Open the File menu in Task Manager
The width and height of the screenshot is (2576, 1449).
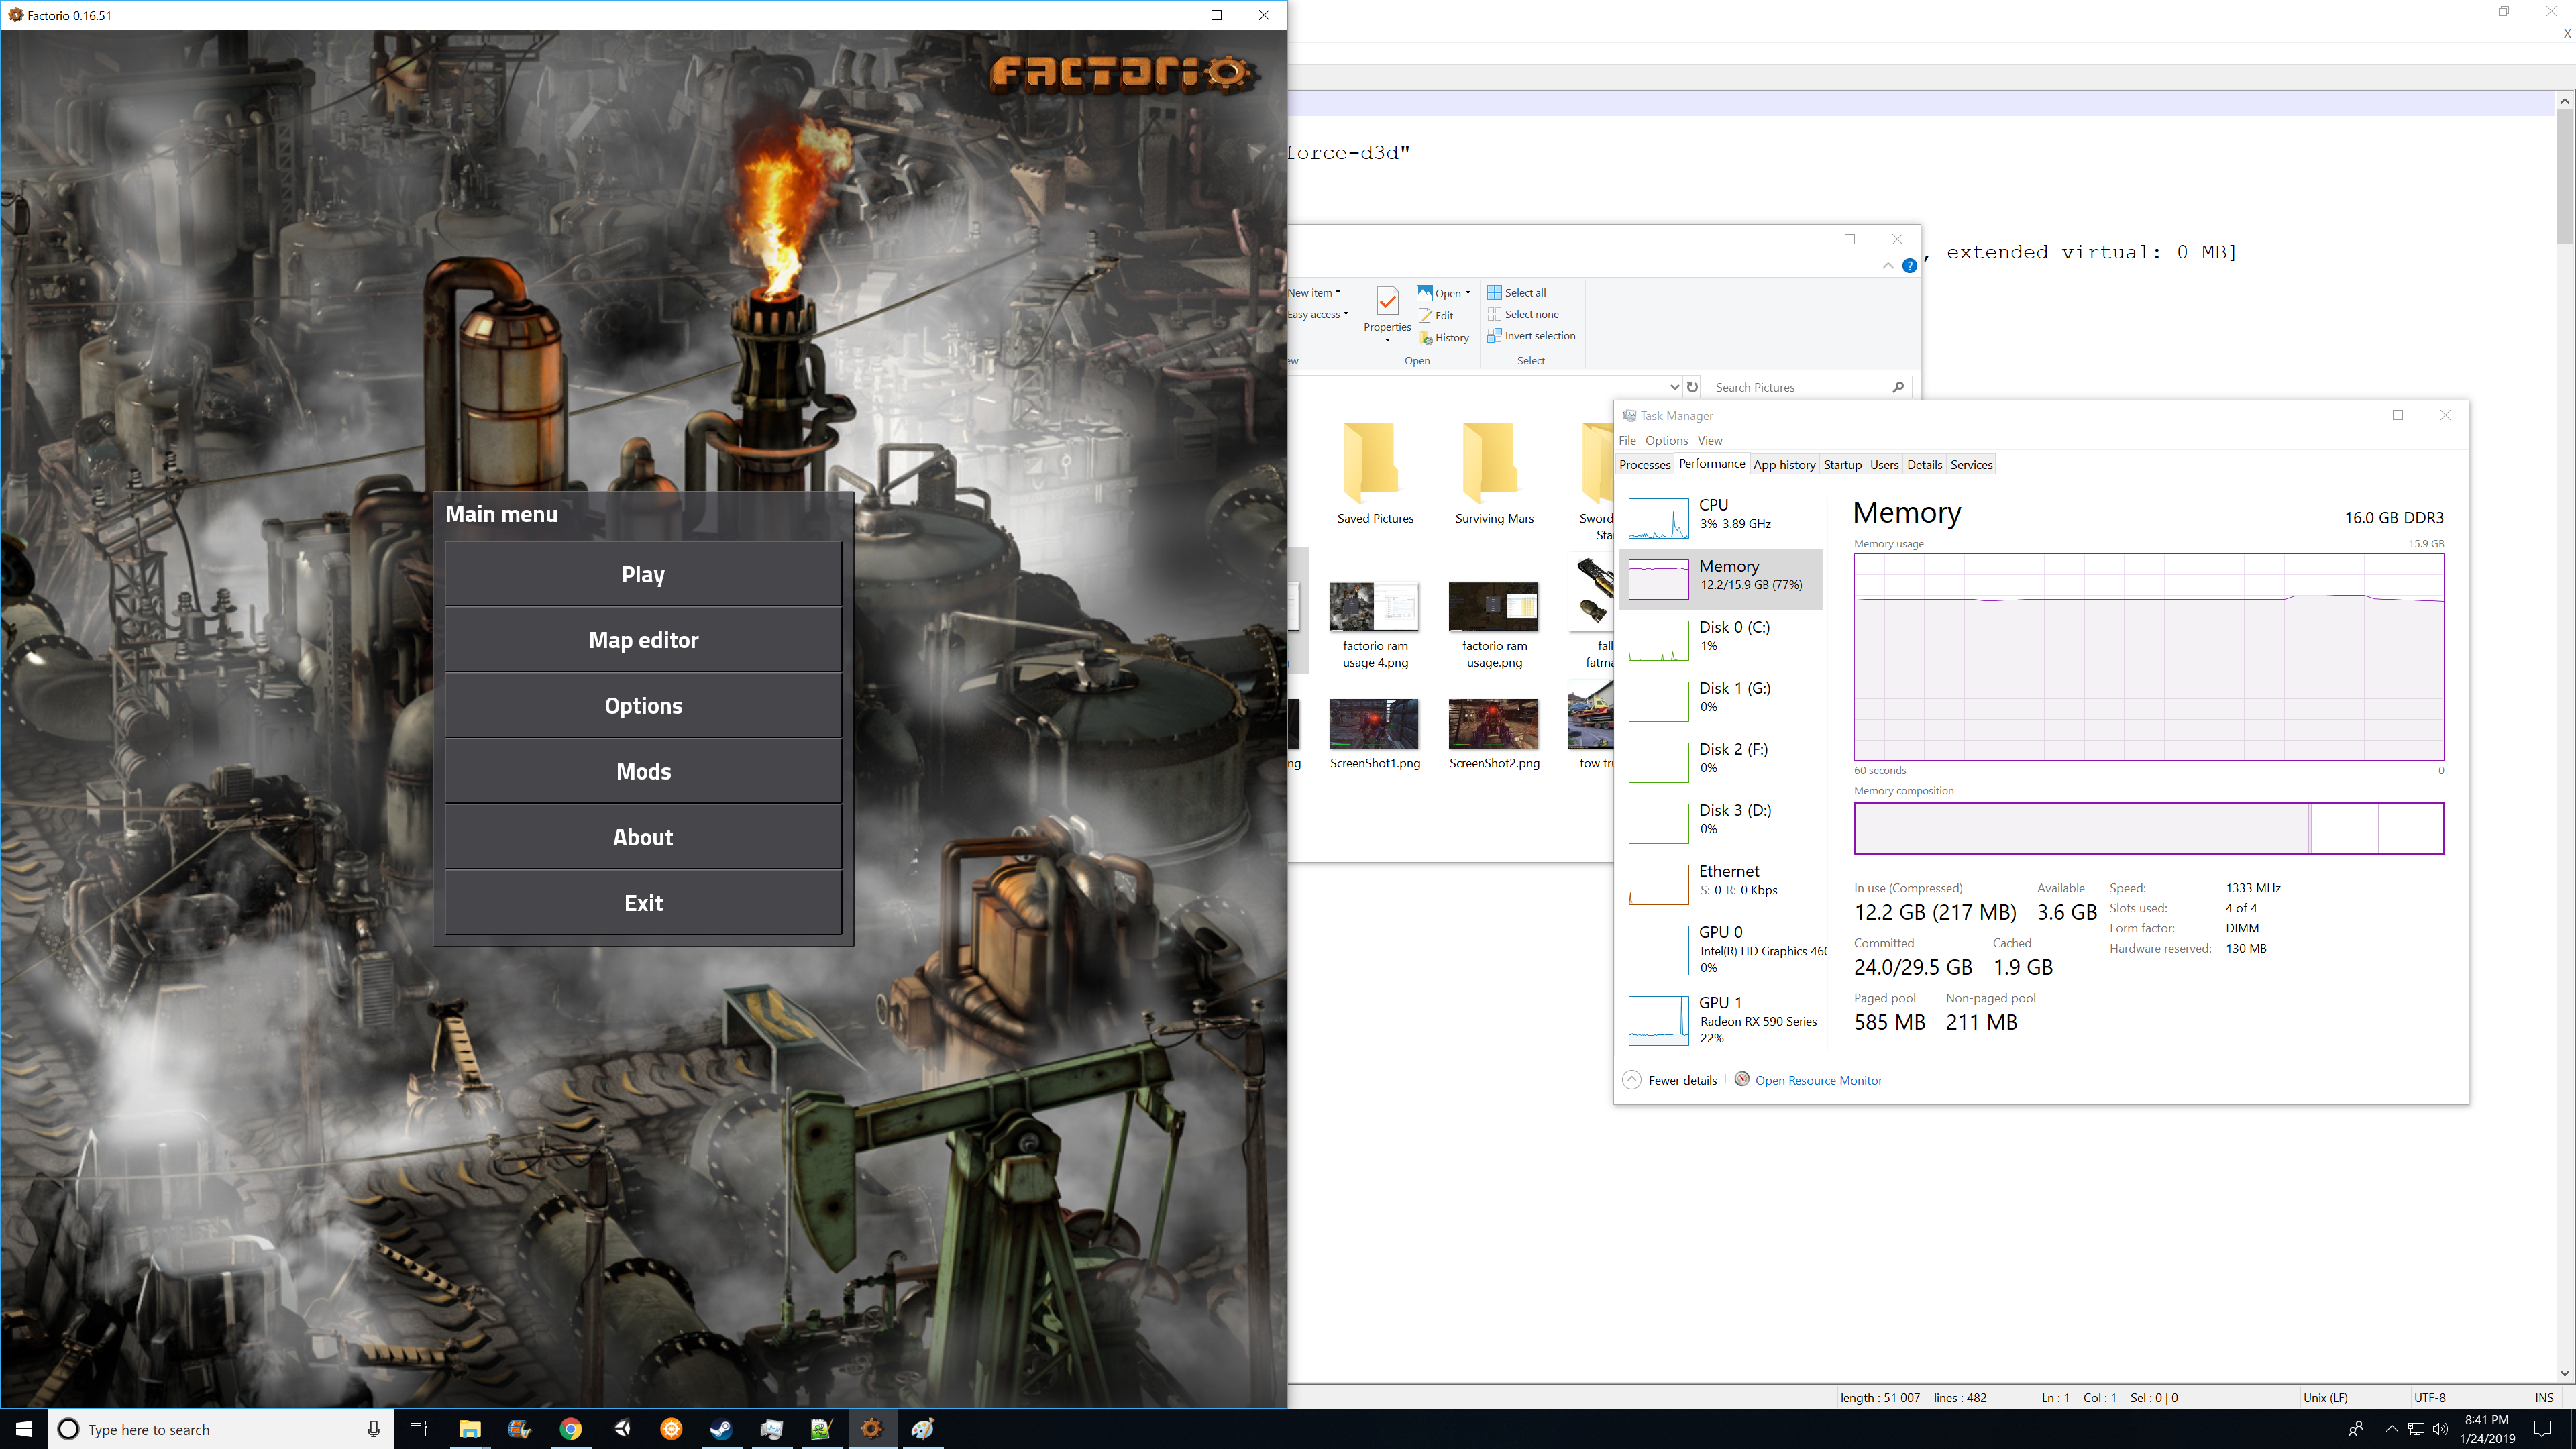(x=1627, y=440)
